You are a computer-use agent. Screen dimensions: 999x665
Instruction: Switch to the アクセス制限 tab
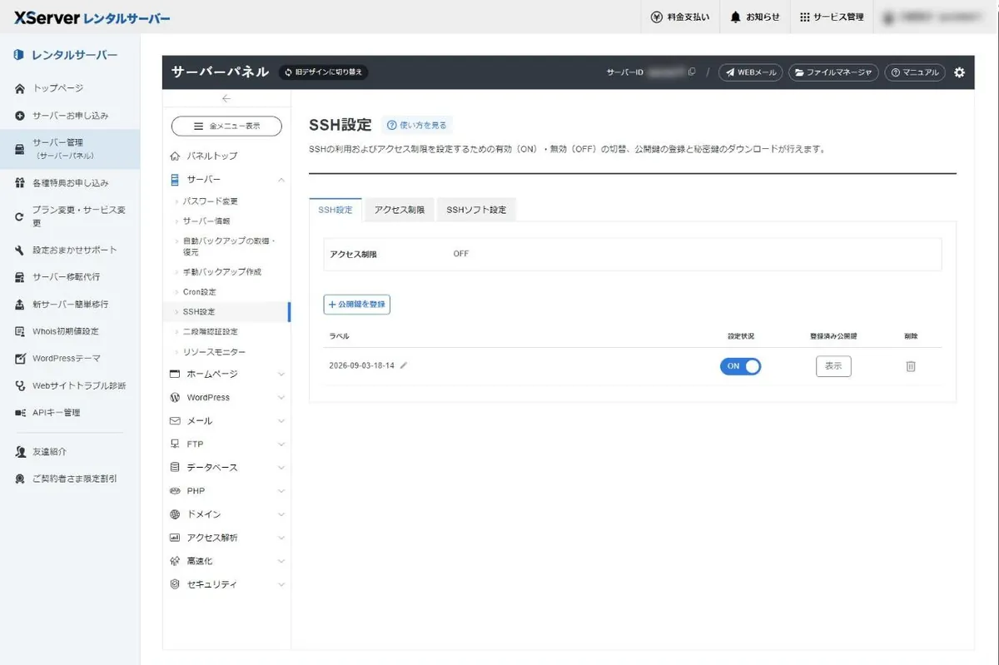(400, 210)
